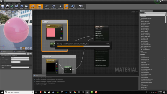The width and height of the screenshot is (167, 94).
Task: Open the Help menu
Action: pos(19,3)
